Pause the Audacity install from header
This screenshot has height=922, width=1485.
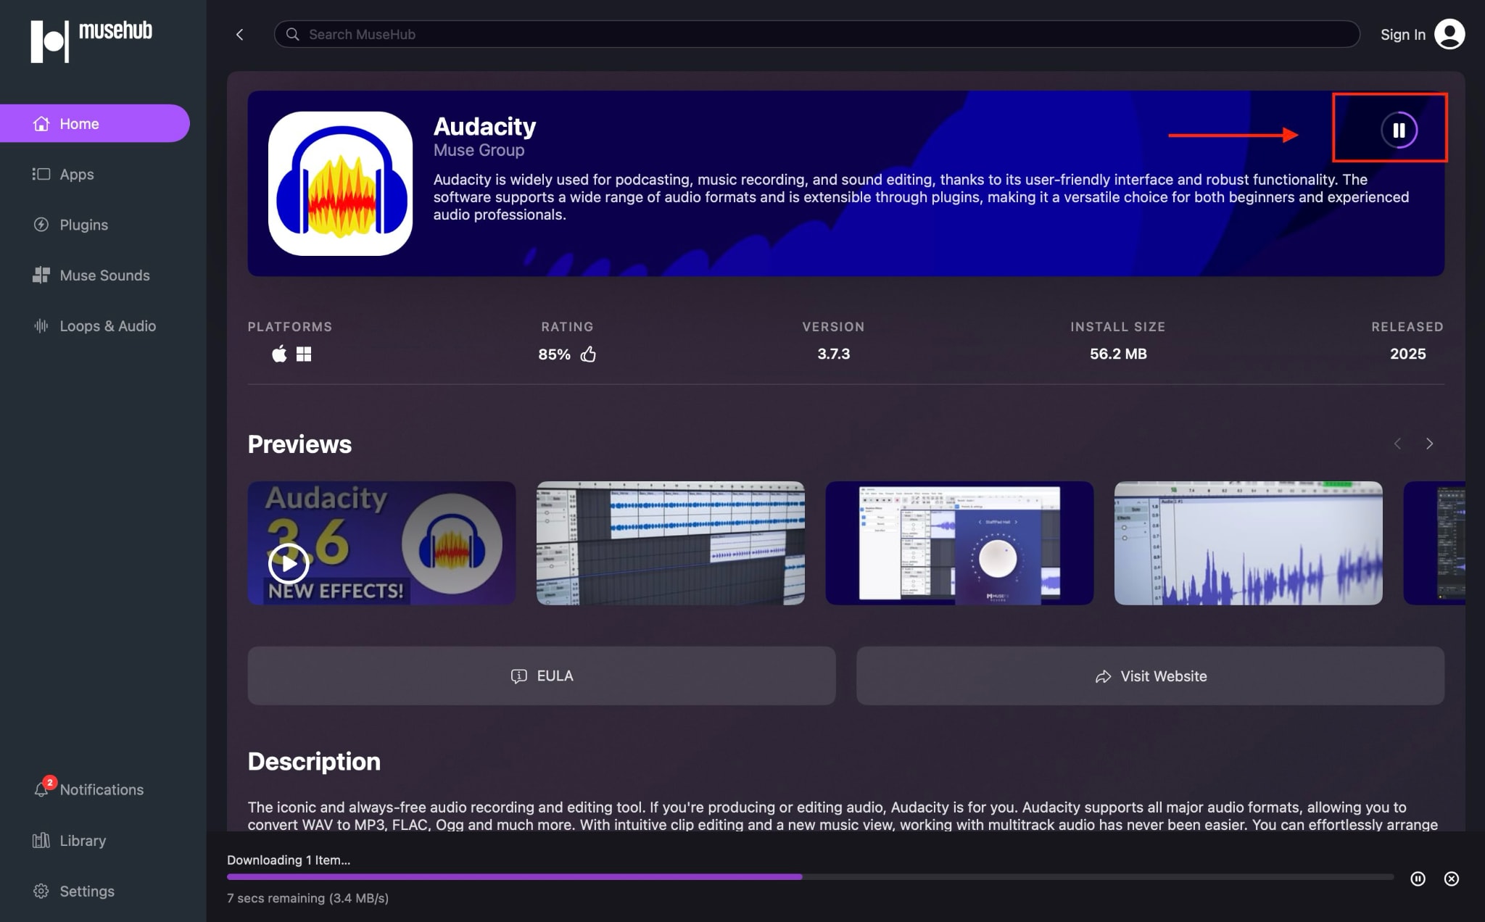1399,130
